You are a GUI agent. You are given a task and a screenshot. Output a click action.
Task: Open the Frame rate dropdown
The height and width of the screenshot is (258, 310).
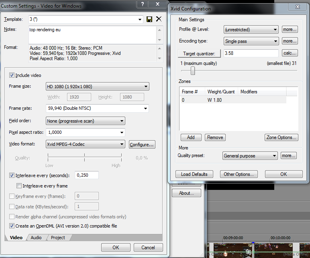pyautogui.click(x=145, y=108)
